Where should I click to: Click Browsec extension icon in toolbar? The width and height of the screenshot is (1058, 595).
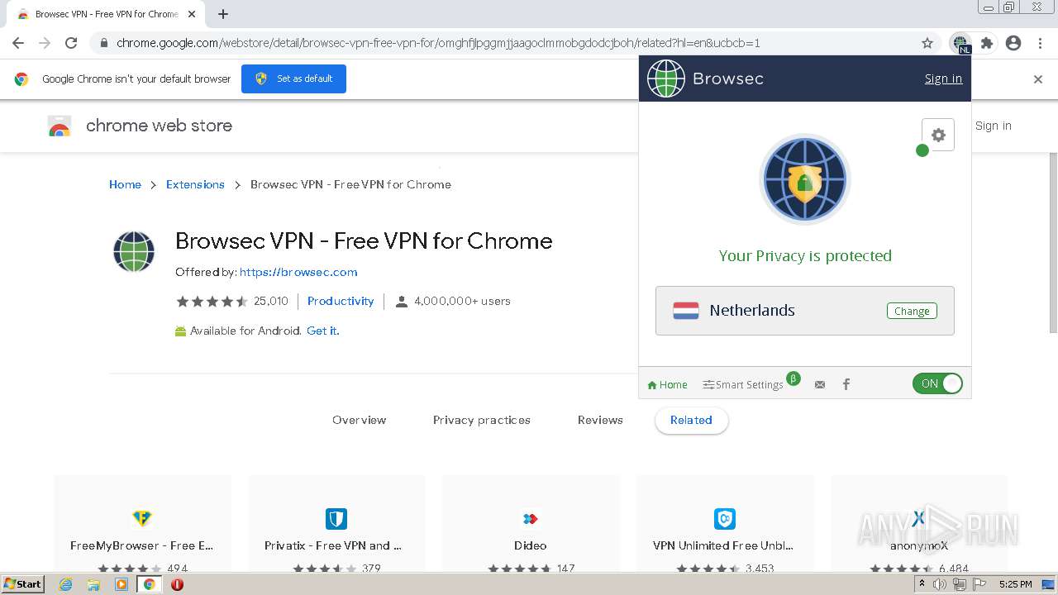pos(960,43)
